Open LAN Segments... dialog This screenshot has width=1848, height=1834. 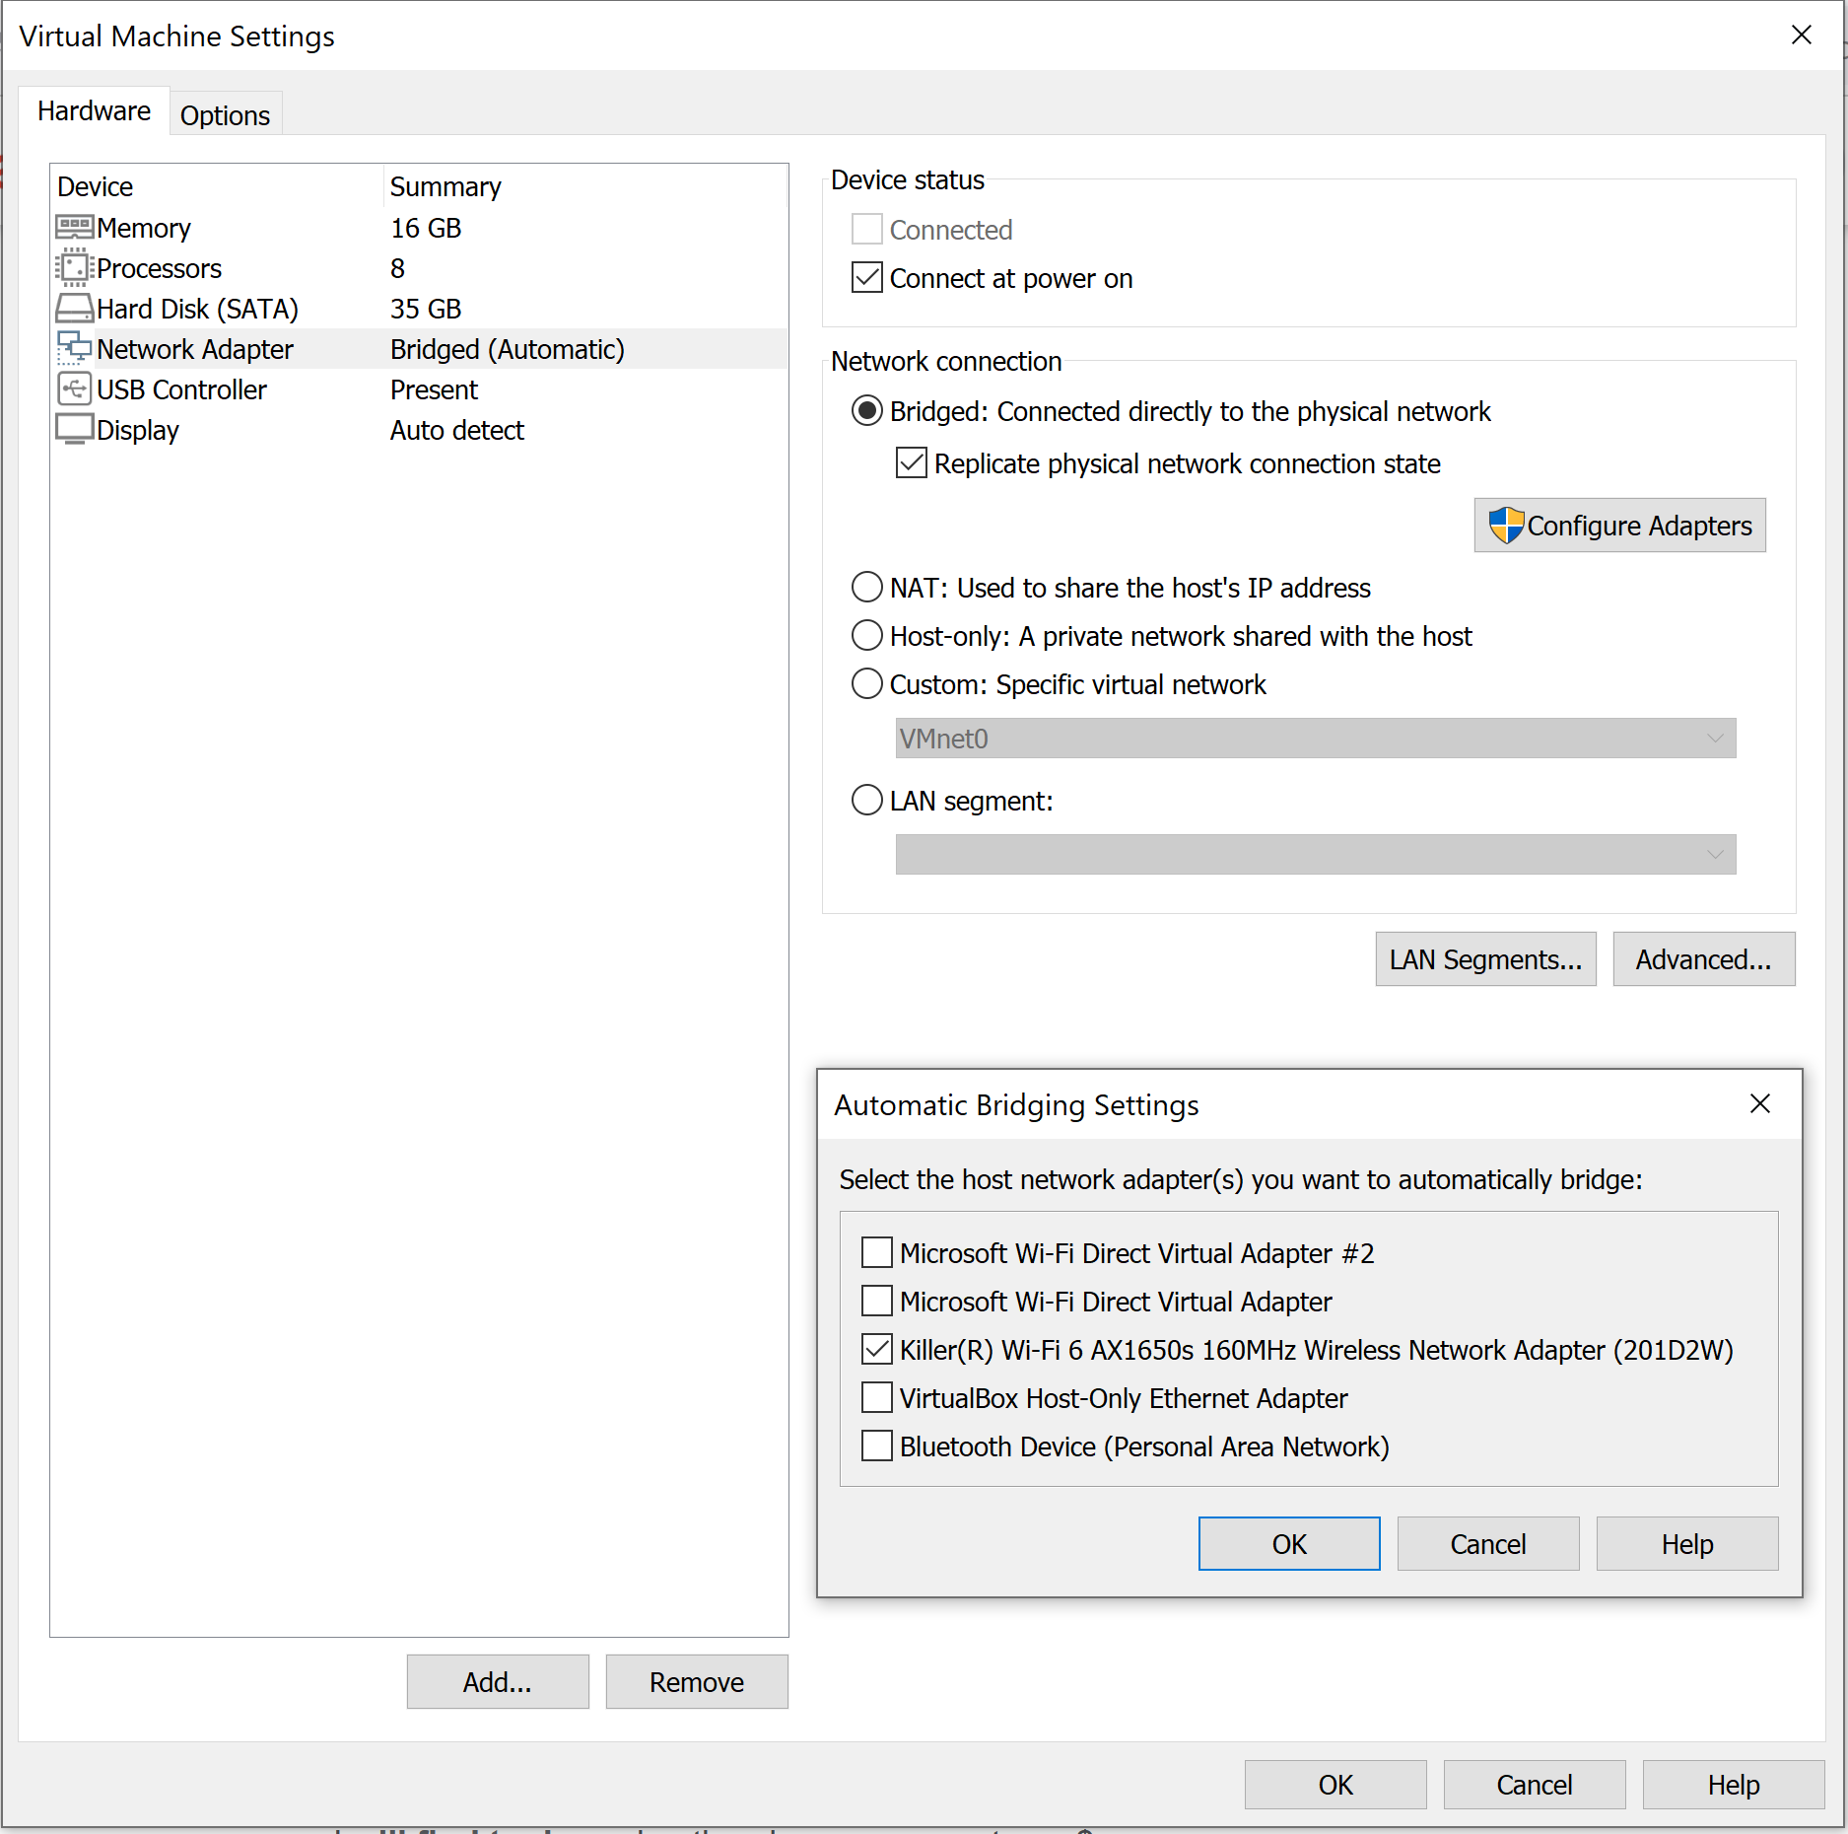click(1486, 959)
